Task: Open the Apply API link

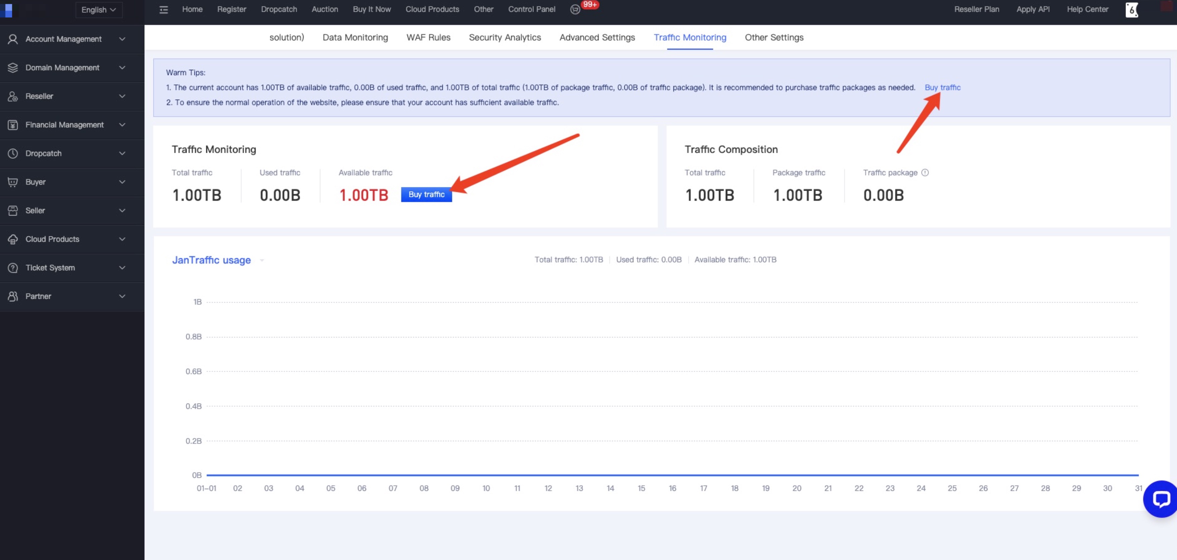Action: click(x=1033, y=9)
